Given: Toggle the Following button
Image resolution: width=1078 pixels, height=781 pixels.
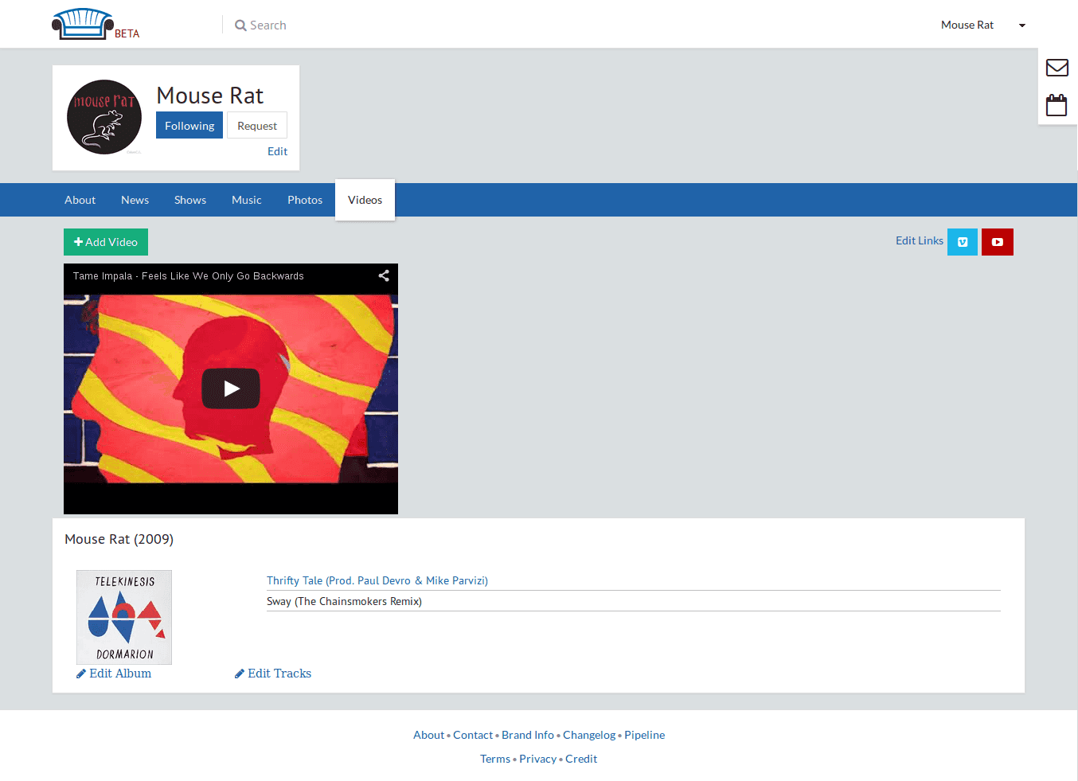Looking at the screenshot, I should coord(189,126).
